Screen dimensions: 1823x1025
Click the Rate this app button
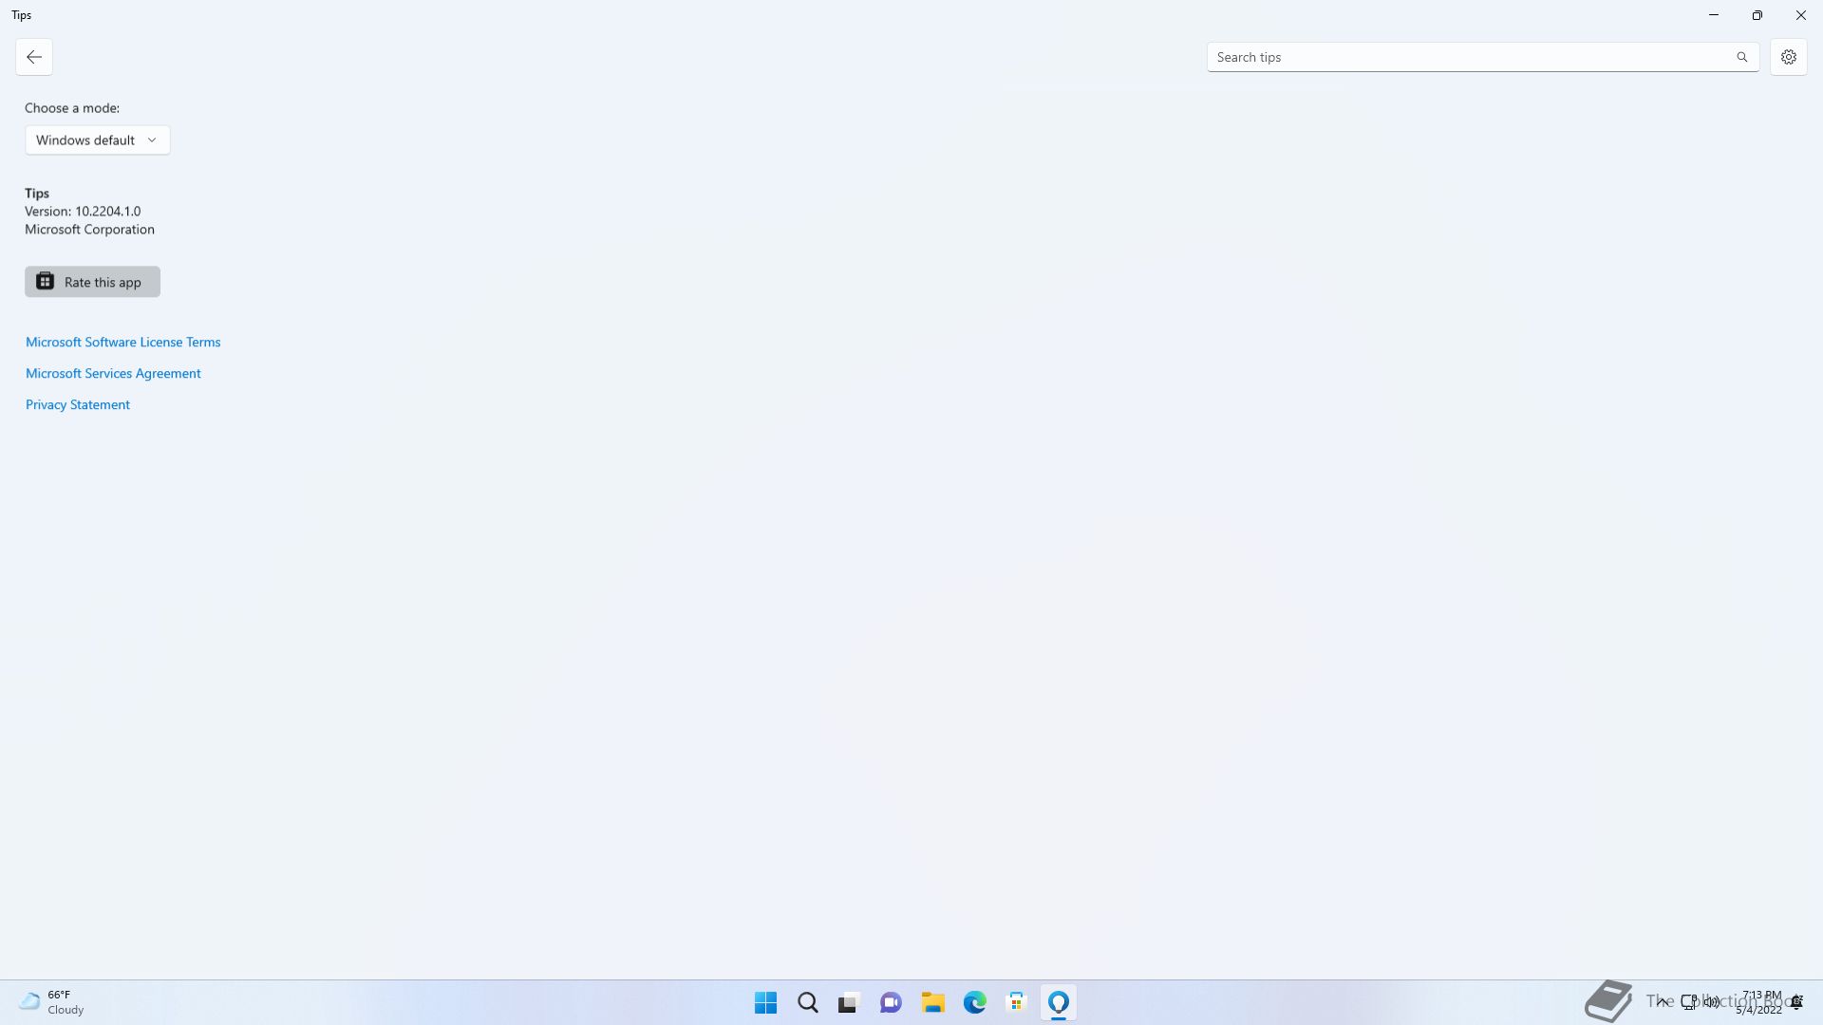(92, 282)
